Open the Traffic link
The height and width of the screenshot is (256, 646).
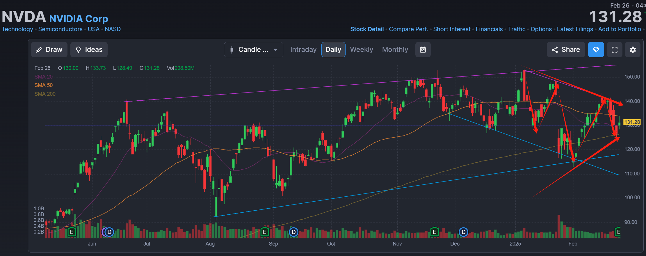[x=517, y=29]
